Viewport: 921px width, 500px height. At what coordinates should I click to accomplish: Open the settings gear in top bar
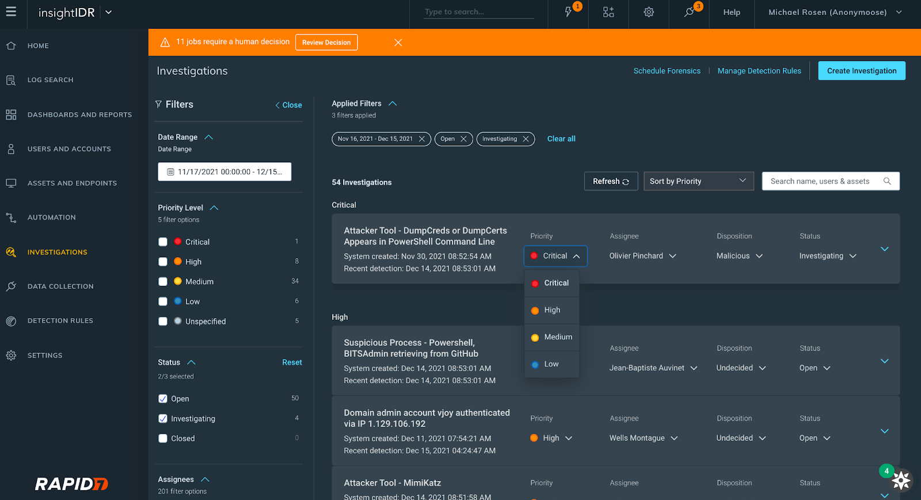(x=649, y=12)
